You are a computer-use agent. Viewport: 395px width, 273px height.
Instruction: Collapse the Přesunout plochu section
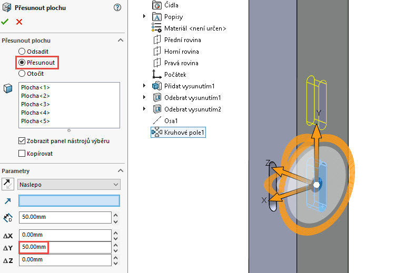pos(121,41)
